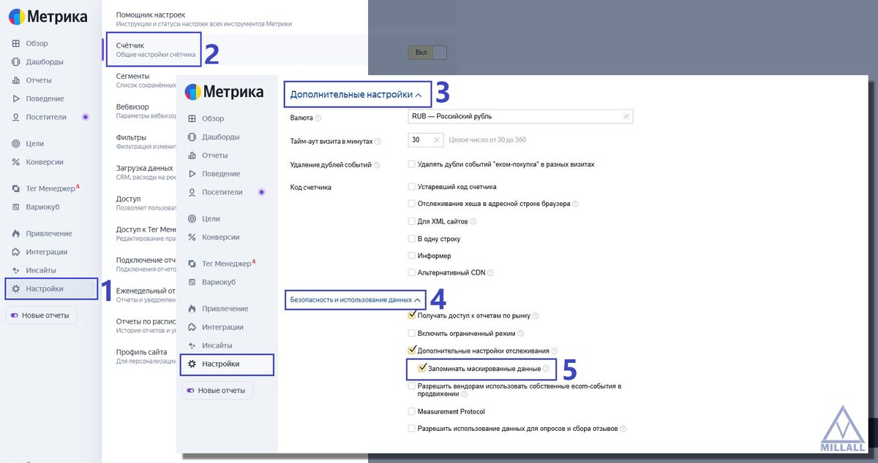
Task: Click Конверсии percent icon in the front panel
Action: (x=192, y=237)
